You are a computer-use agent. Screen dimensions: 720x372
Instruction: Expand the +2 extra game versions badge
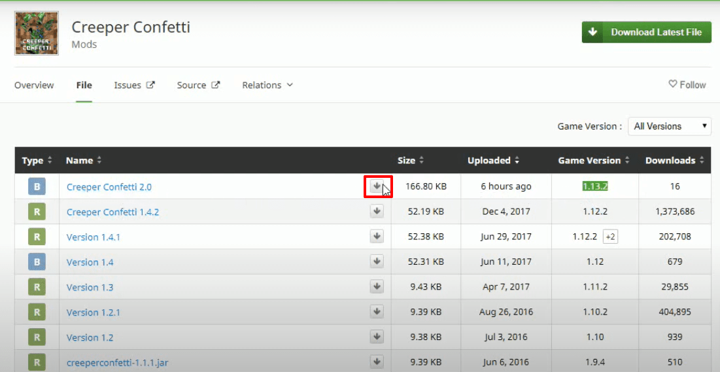click(610, 237)
